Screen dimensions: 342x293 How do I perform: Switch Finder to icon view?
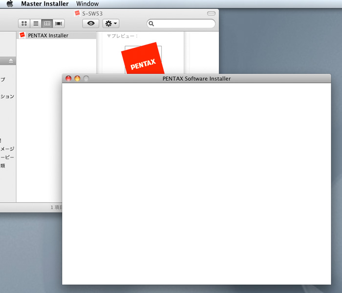tap(24, 23)
